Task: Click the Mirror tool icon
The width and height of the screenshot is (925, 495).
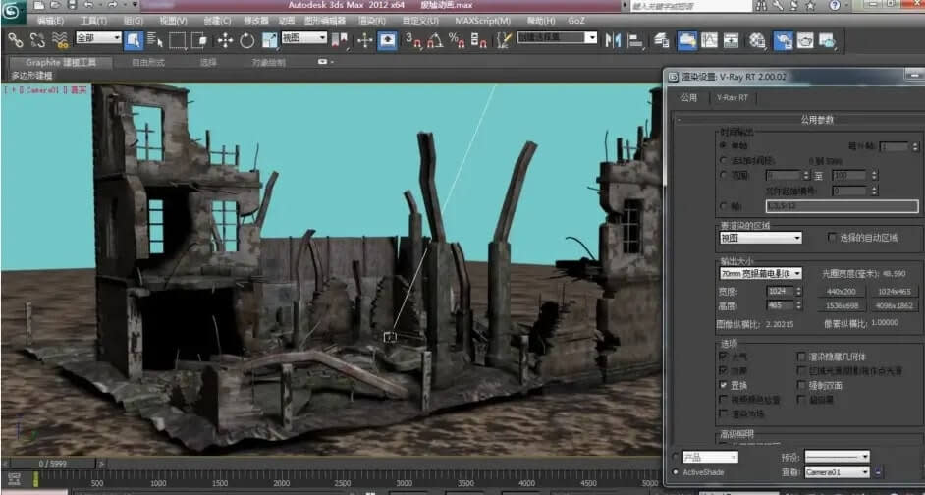Action: click(x=614, y=40)
